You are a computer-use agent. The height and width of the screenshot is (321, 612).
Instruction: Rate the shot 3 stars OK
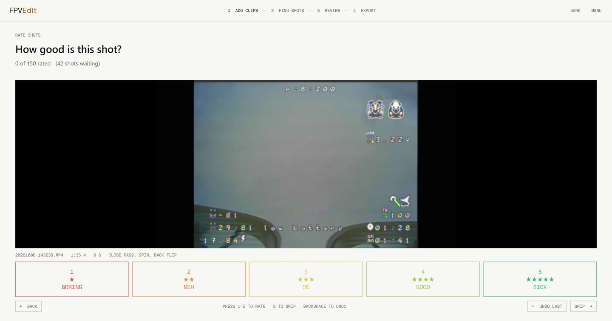(306, 279)
